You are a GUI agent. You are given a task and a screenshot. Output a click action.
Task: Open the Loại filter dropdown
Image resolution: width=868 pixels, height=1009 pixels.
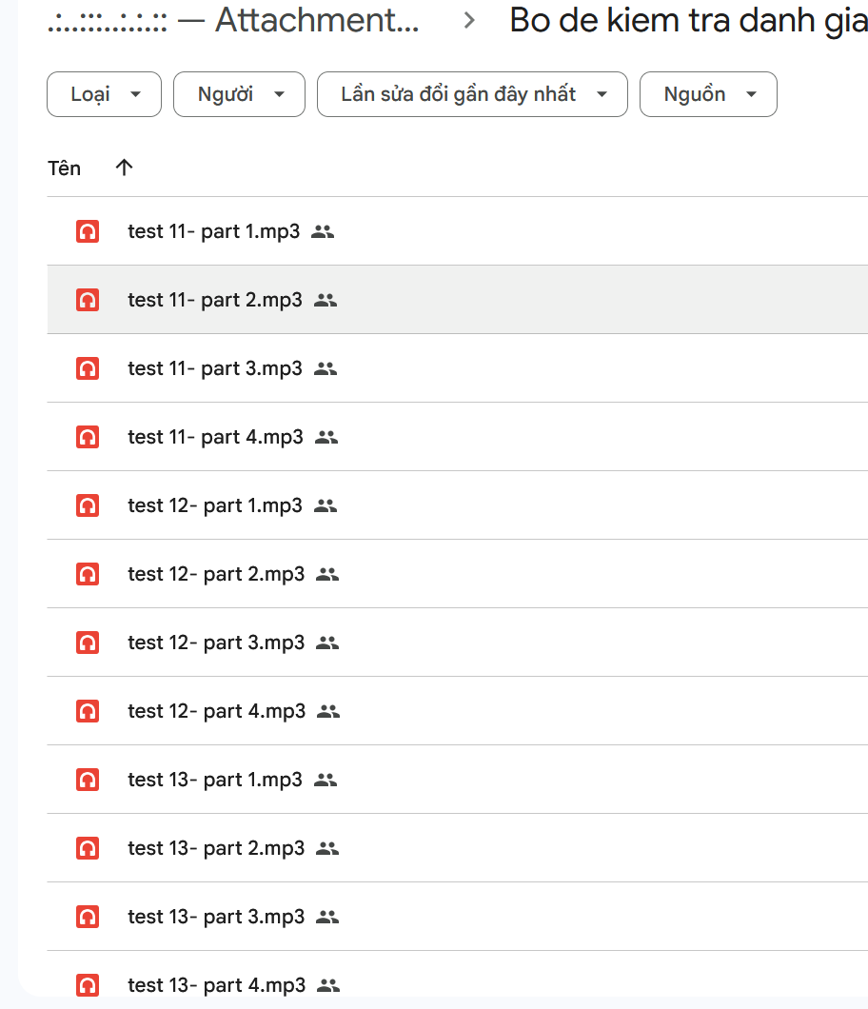(x=104, y=94)
